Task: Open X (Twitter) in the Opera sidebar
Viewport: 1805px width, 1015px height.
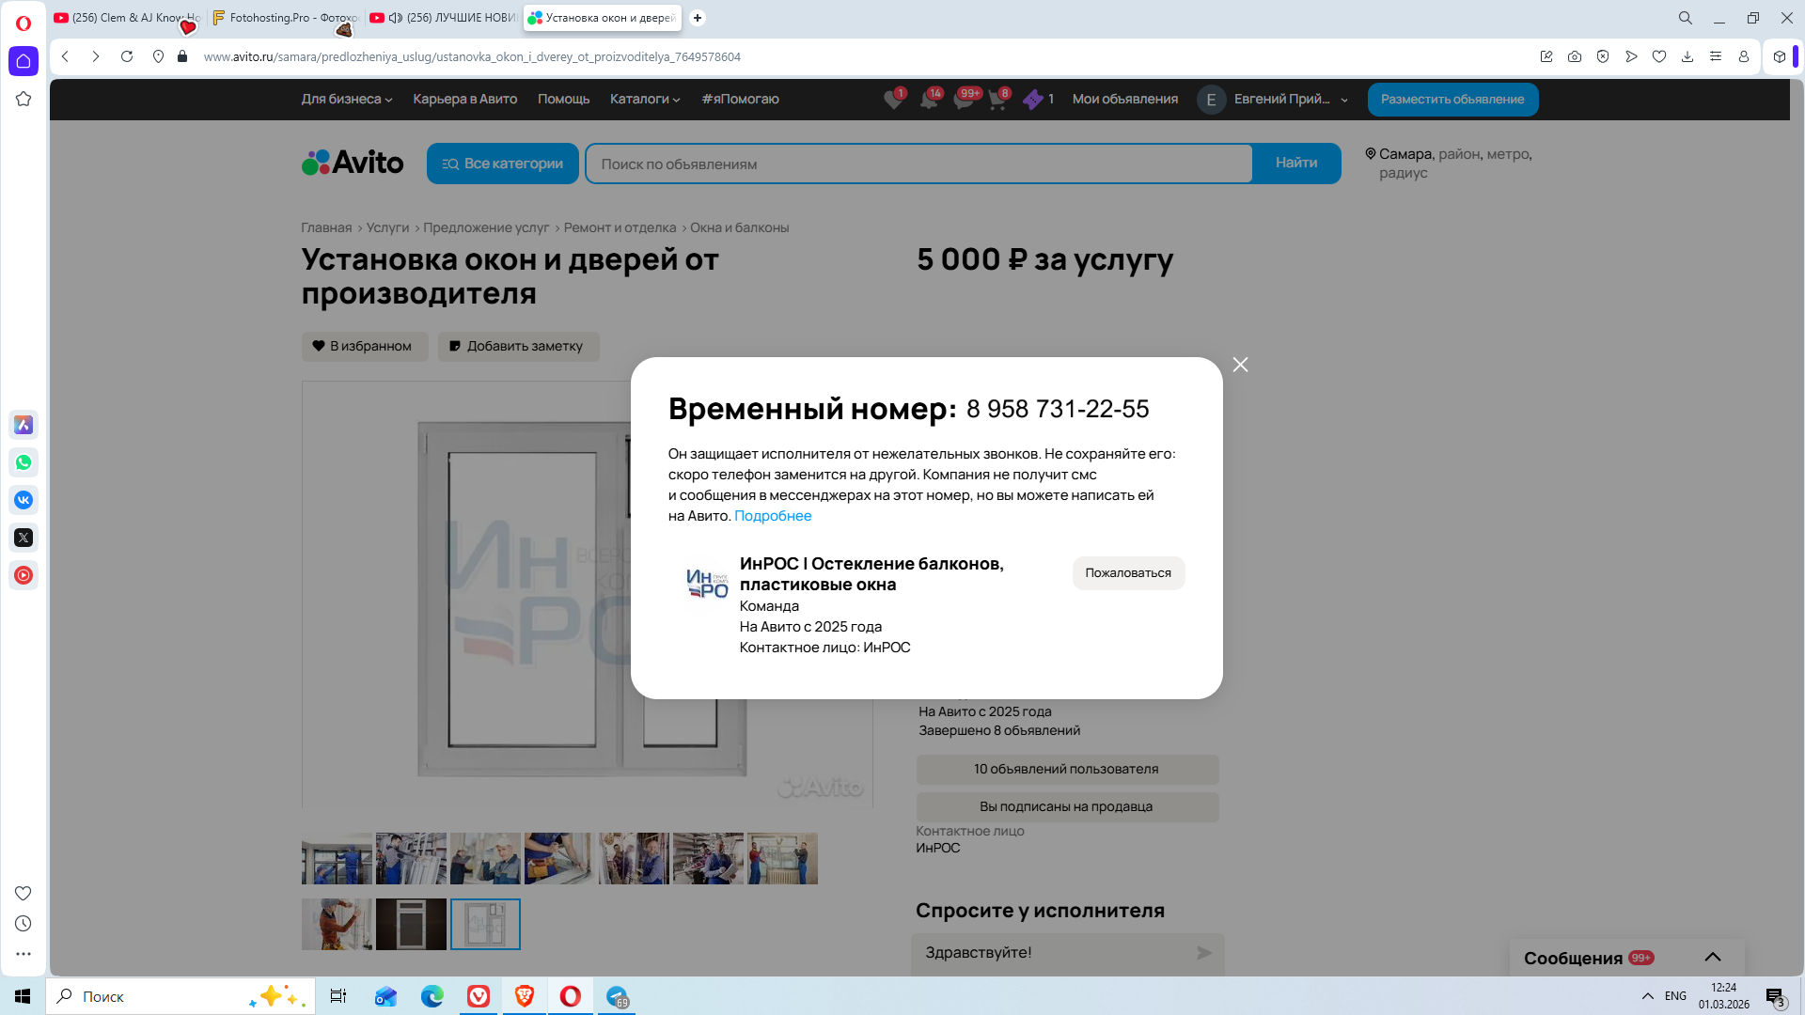Action: point(24,538)
